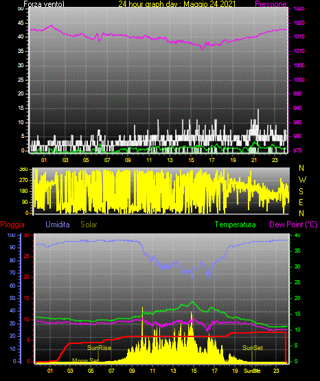Click the '980' pressure axis value
This screenshot has height=381, width=320.
(297, 136)
